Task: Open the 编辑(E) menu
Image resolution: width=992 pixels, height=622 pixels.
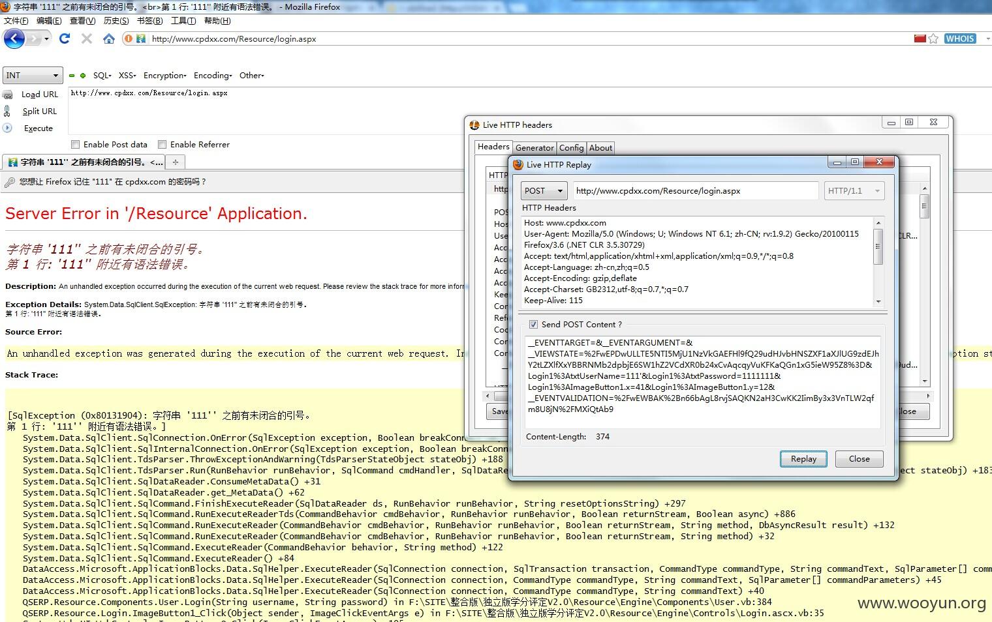Action: (49, 21)
